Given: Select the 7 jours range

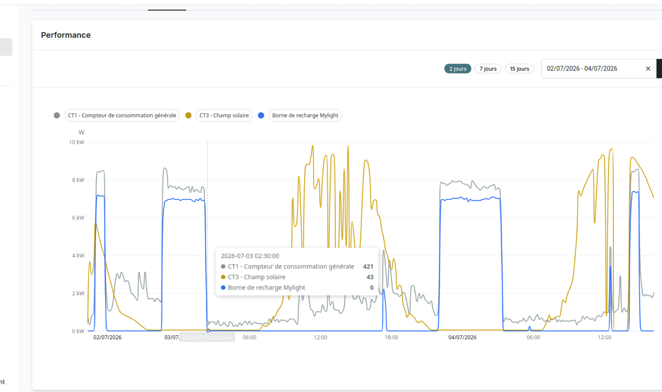Looking at the screenshot, I should (x=488, y=69).
